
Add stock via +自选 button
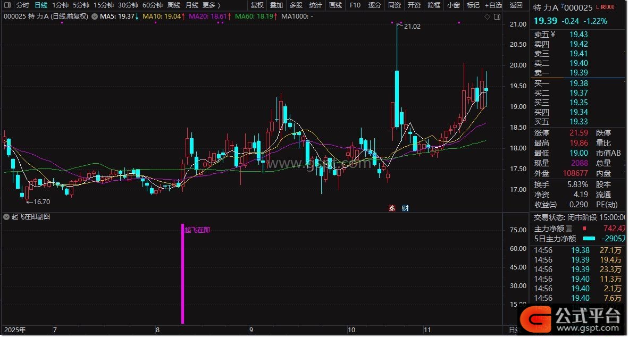click(x=493, y=5)
